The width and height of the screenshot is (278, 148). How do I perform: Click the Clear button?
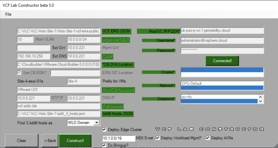21,140
